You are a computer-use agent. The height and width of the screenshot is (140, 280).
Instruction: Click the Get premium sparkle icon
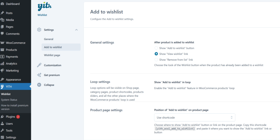coord(39,75)
